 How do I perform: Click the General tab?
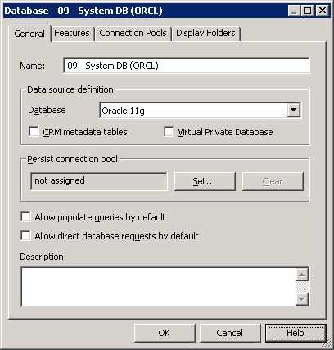(29, 34)
